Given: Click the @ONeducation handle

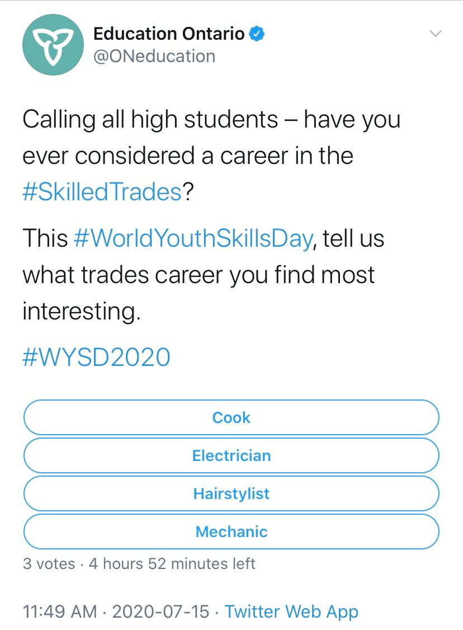Looking at the screenshot, I should (154, 57).
